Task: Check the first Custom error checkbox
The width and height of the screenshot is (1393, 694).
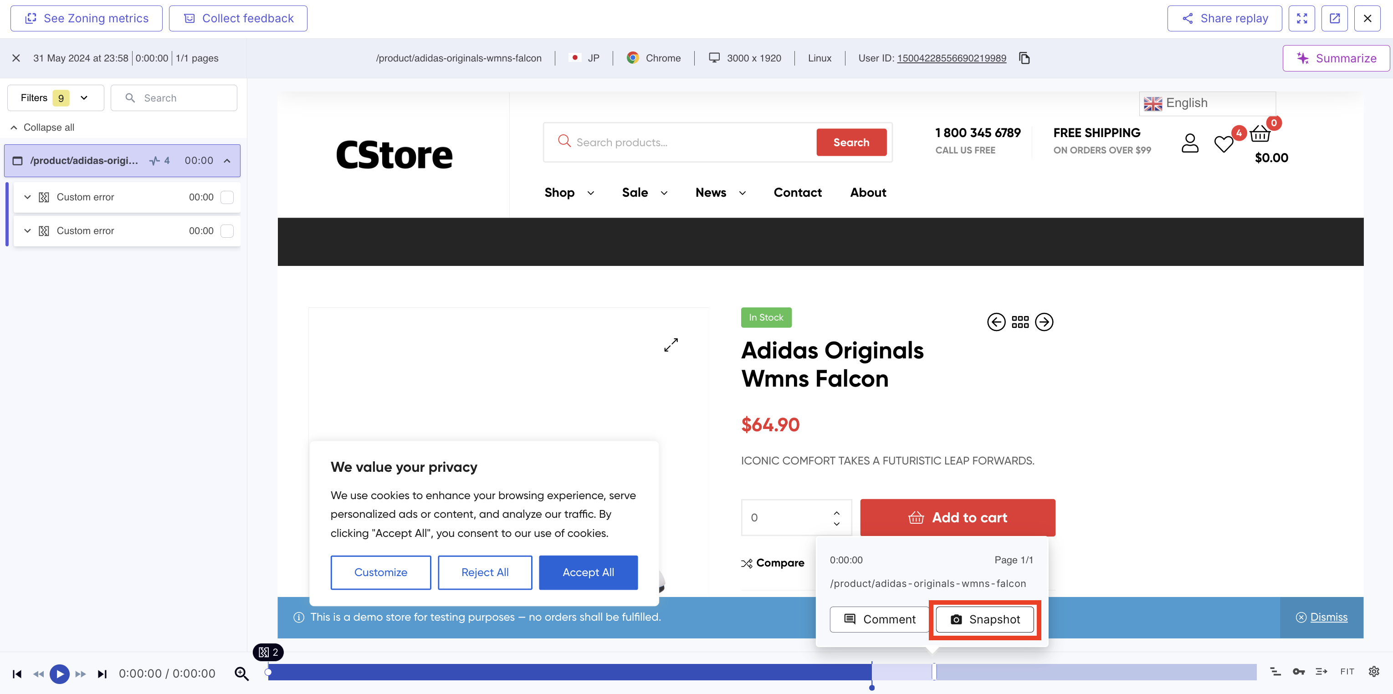Action: click(227, 197)
